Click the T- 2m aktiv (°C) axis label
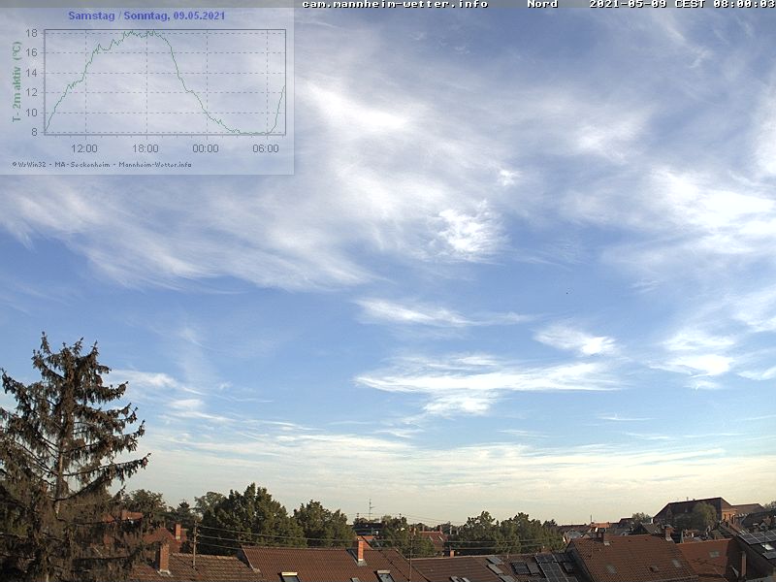Screen dimensions: 776x582 pyautogui.click(x=16, y=81)
